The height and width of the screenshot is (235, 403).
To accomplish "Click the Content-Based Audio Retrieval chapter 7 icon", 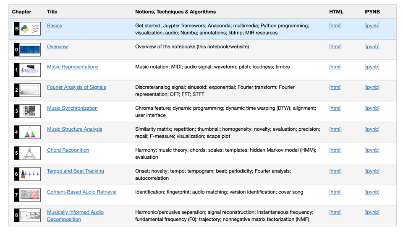I will click(27, 195).
